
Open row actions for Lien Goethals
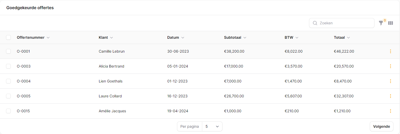click(x=390, y=81)
